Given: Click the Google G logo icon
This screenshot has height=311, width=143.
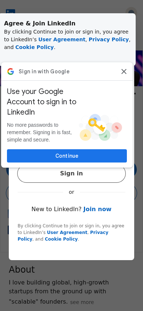Looking at the screenshot, I should coord(11,71).
